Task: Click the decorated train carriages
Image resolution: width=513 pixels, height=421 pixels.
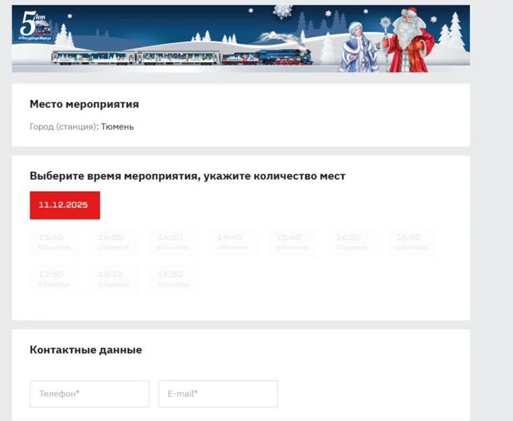Action: [x=137, y=58]
